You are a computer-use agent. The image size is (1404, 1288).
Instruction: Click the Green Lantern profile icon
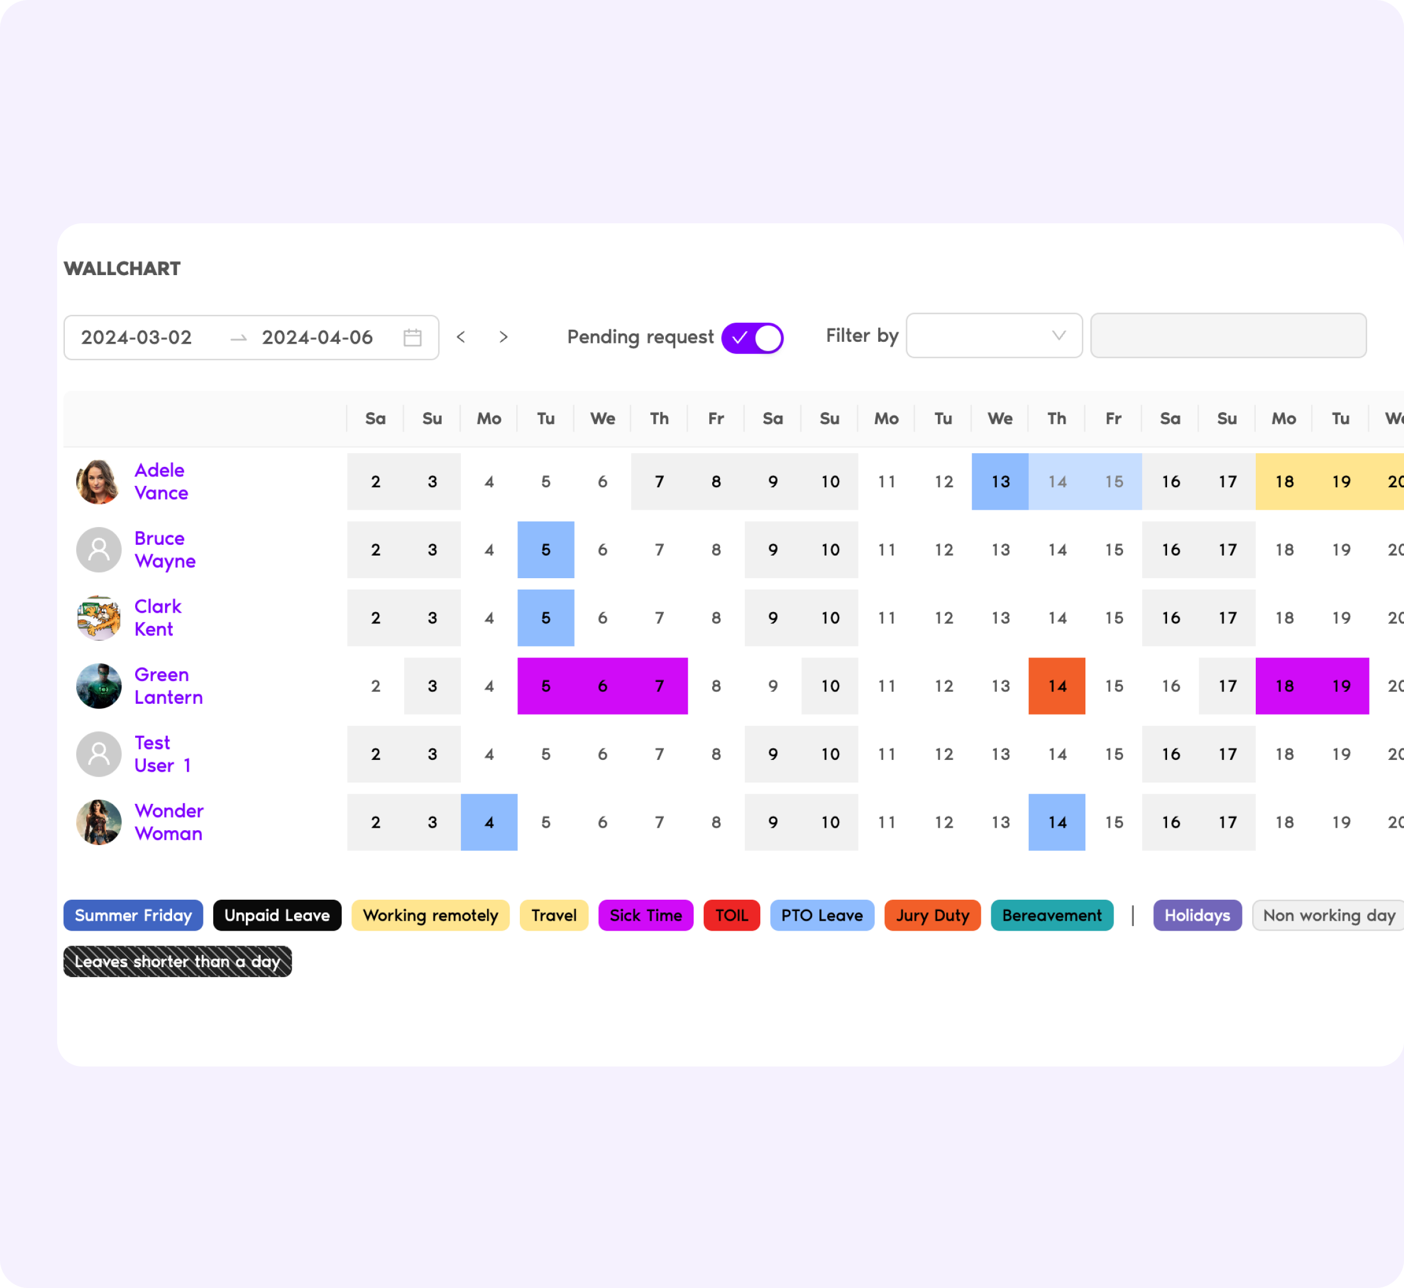(98, 686)
